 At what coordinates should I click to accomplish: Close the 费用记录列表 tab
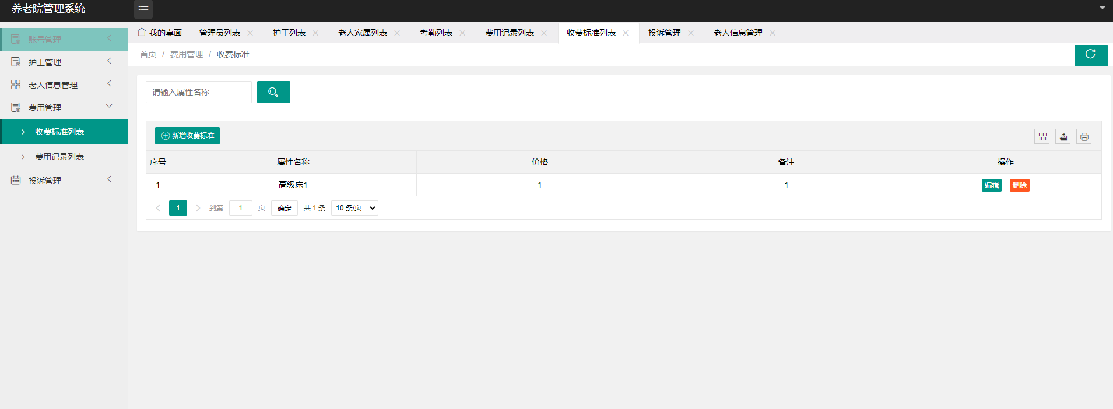click(544, 33)
